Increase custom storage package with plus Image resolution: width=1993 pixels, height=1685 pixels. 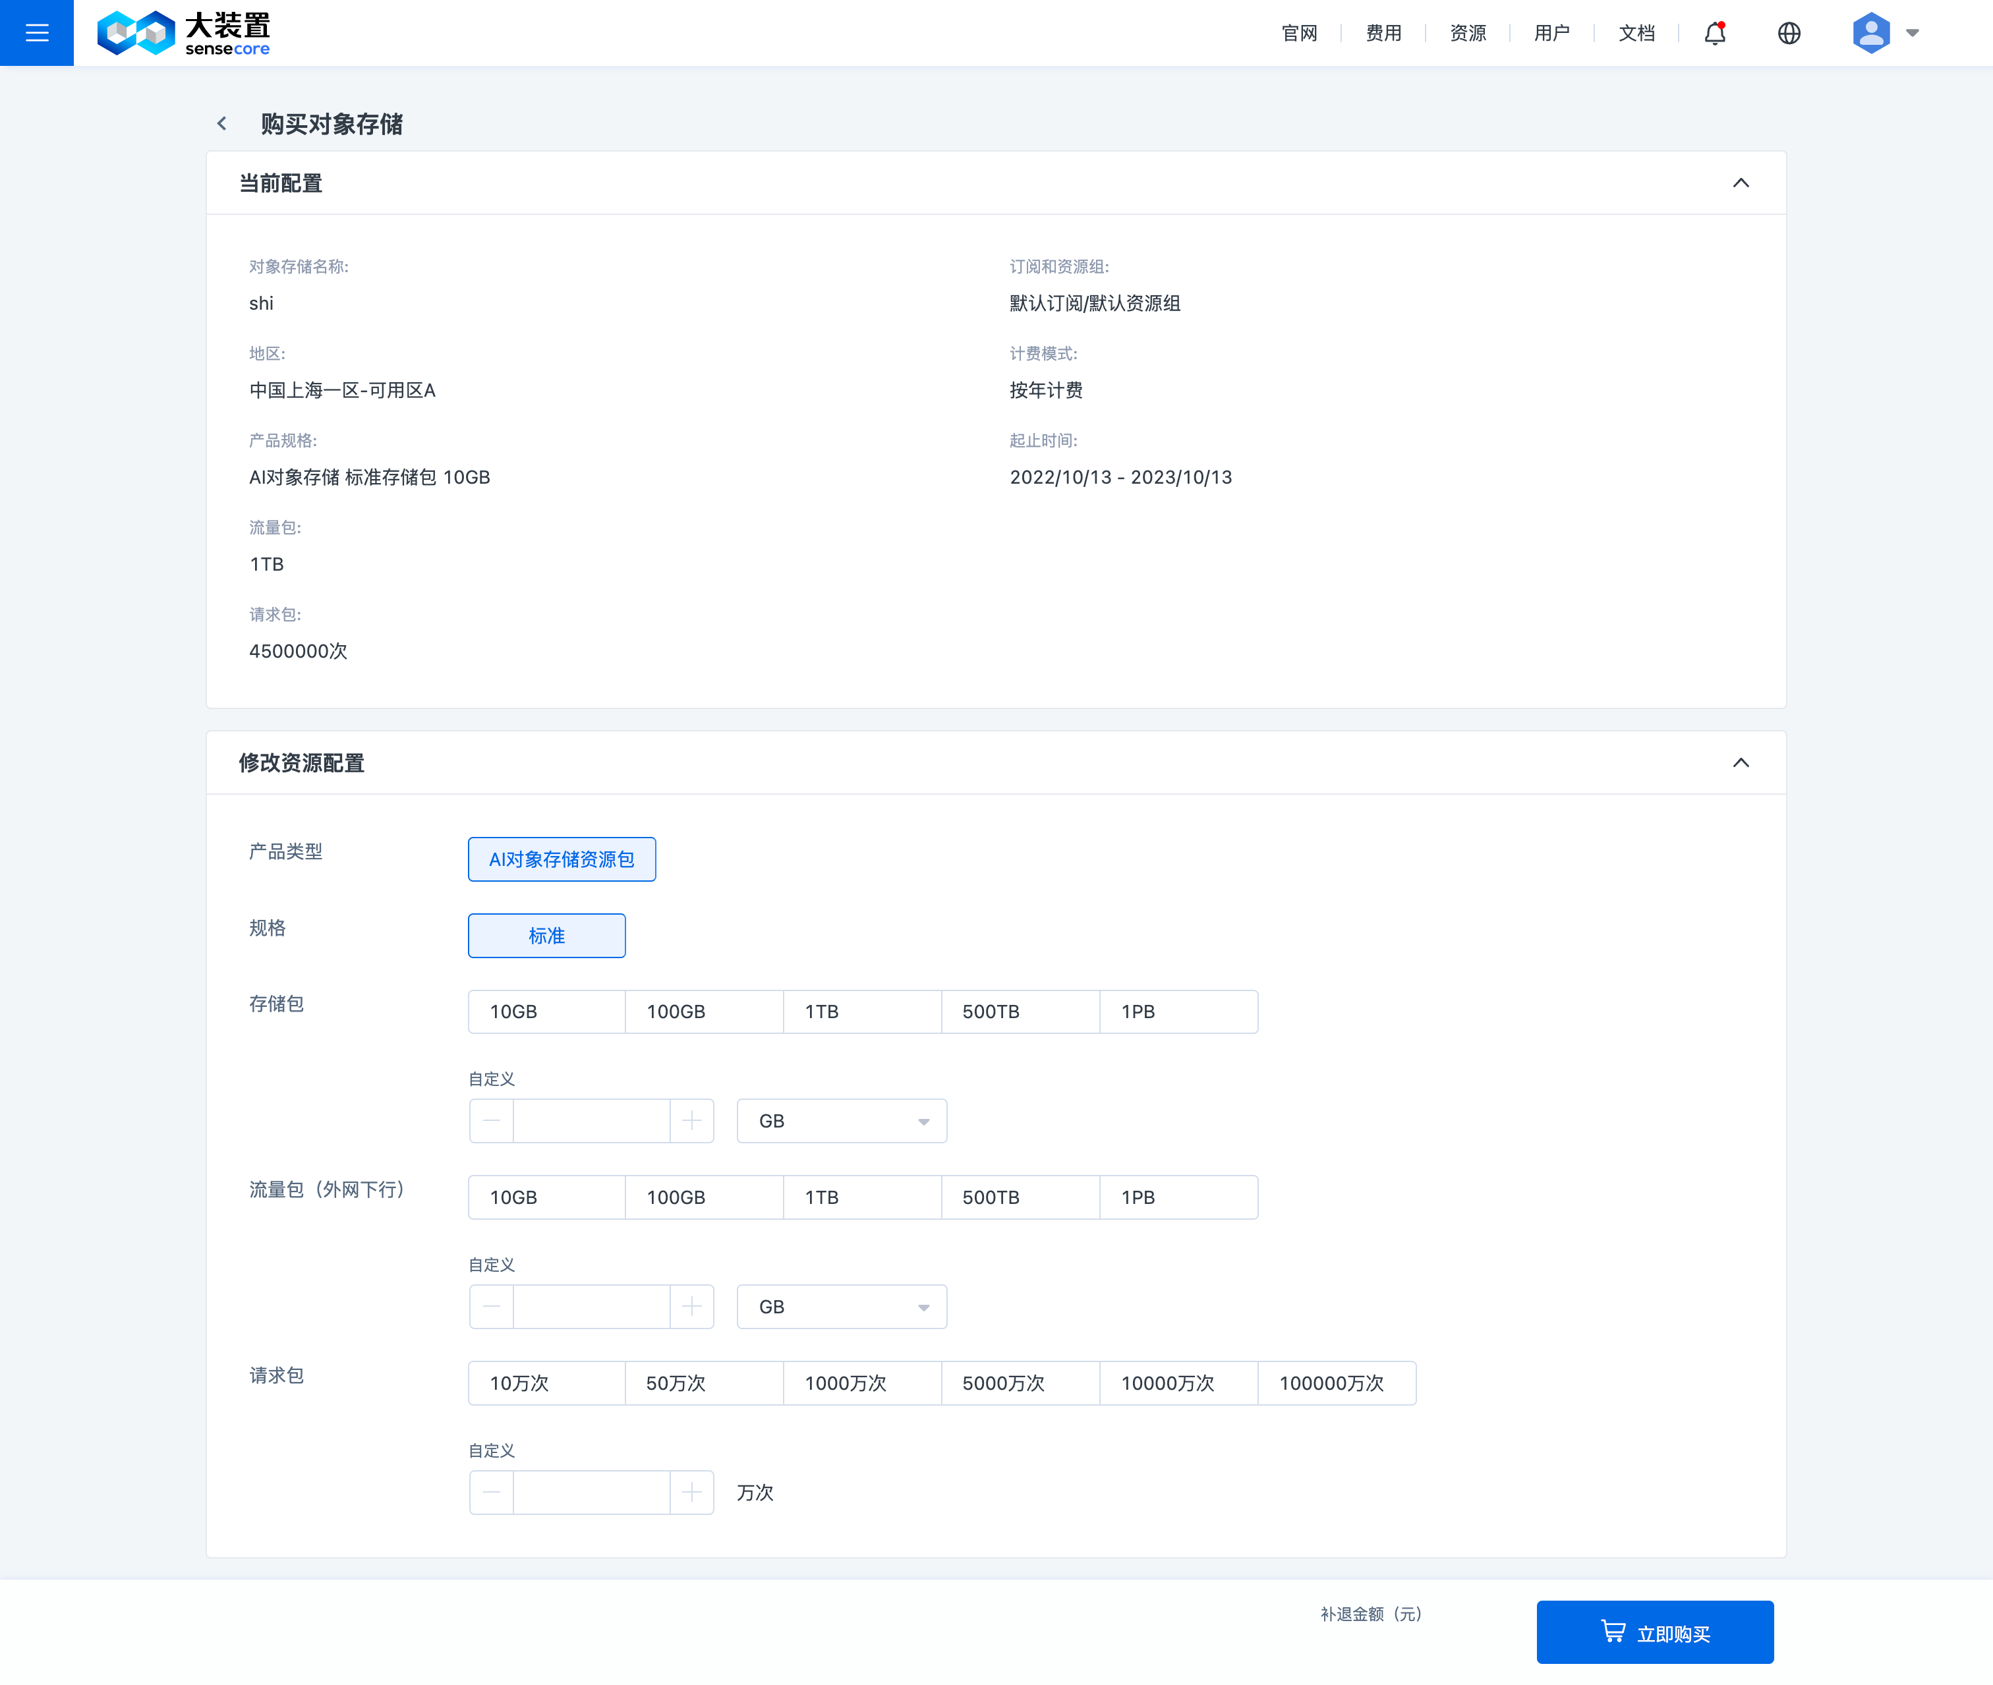tap(692, 1120)
